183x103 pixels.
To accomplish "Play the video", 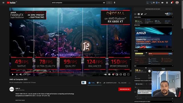I will [x=13, y=74].
